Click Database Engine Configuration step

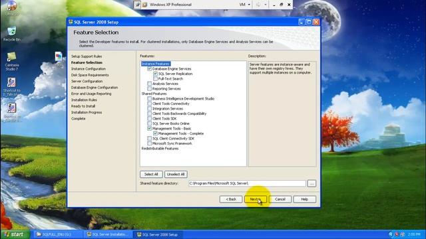[95, 88]
